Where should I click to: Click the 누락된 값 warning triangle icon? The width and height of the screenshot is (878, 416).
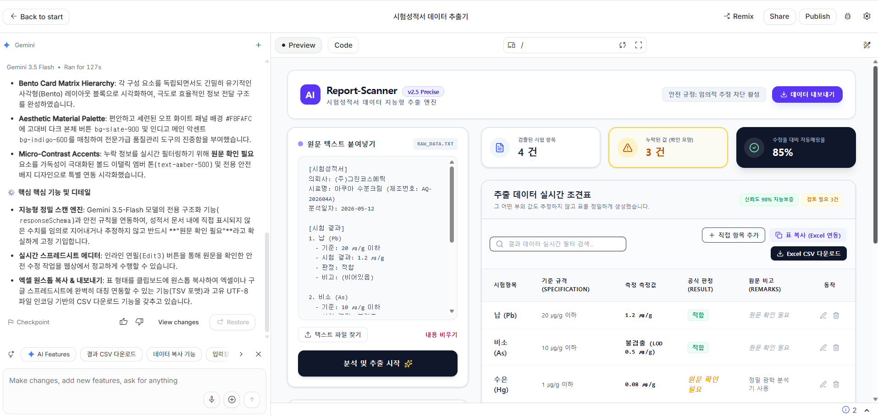click(628, 148)
